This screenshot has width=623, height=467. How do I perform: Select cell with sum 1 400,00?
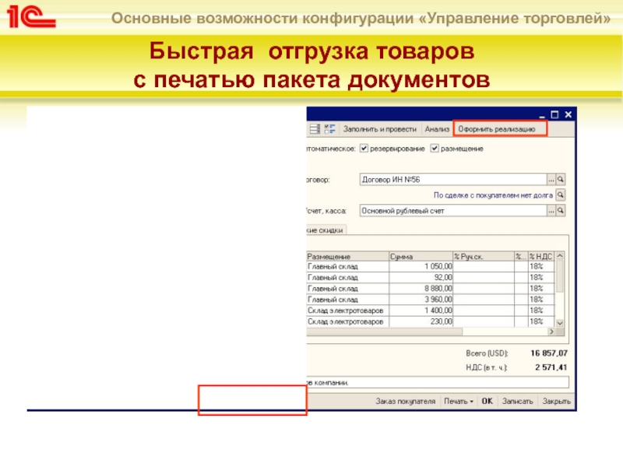(421, 310)
